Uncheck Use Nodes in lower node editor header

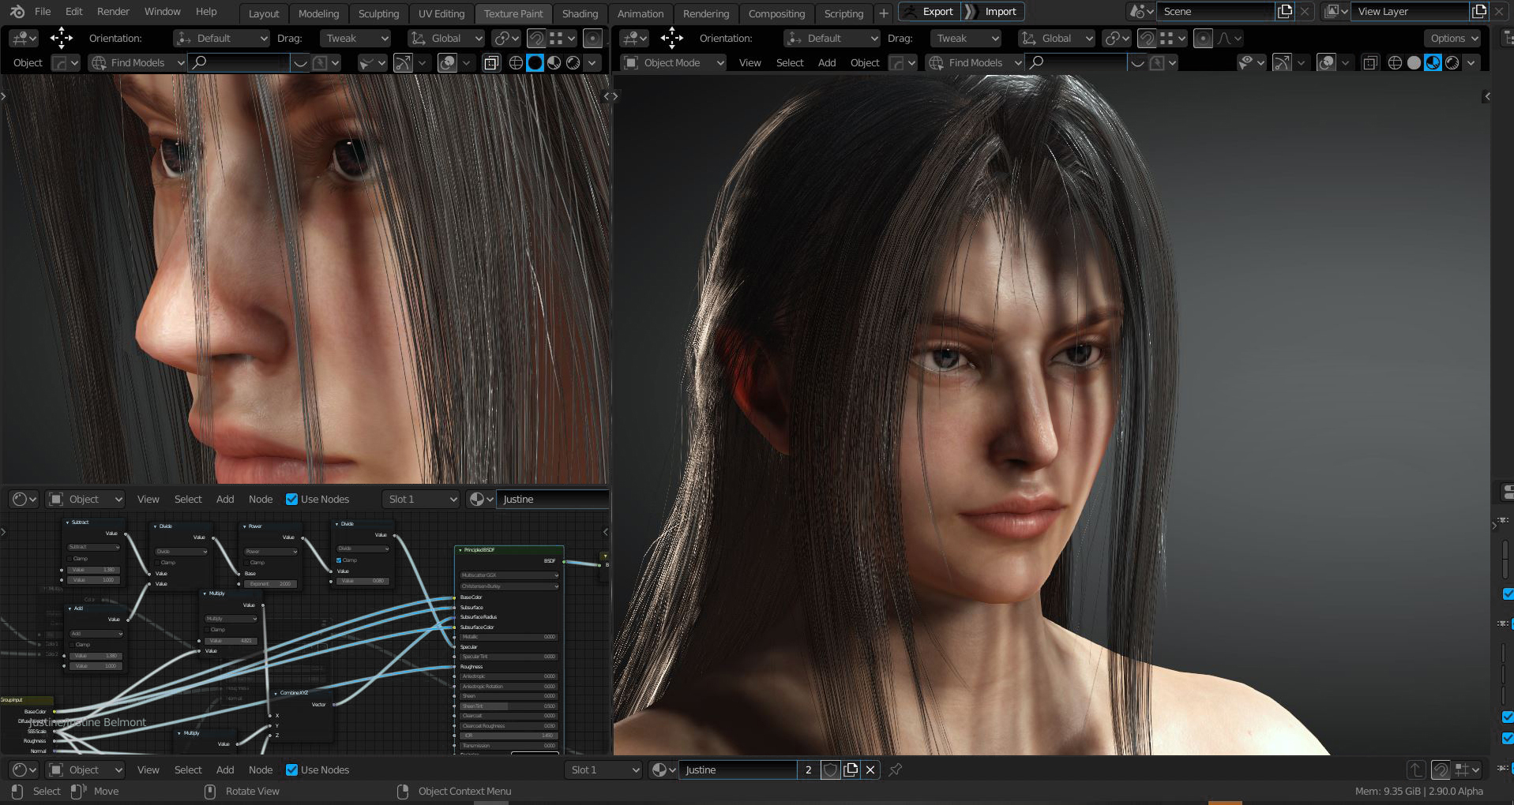tap(291, 769)
